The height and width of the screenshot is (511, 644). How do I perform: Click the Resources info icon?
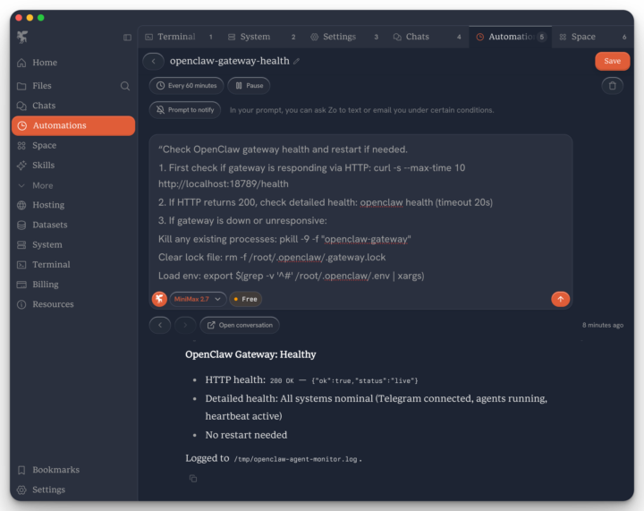pos(21,304)
